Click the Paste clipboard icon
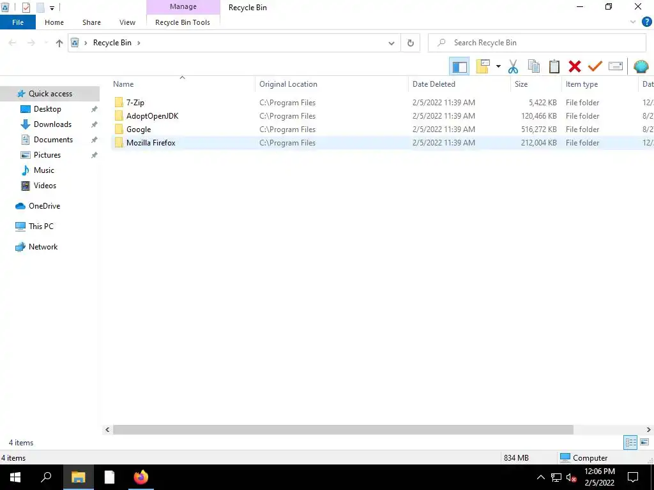The width and height of the screenshot is (654, 490). pos(554,66)
